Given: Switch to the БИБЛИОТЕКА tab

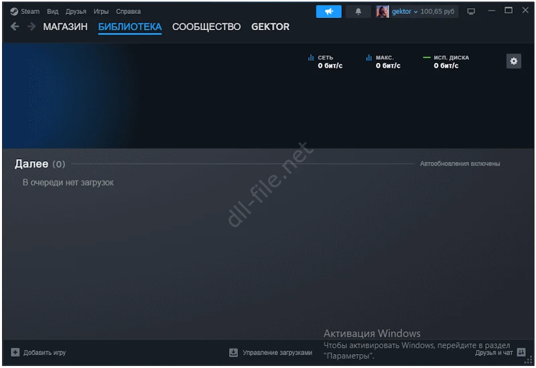Looking at the screenshot, I should pos(130,27).
